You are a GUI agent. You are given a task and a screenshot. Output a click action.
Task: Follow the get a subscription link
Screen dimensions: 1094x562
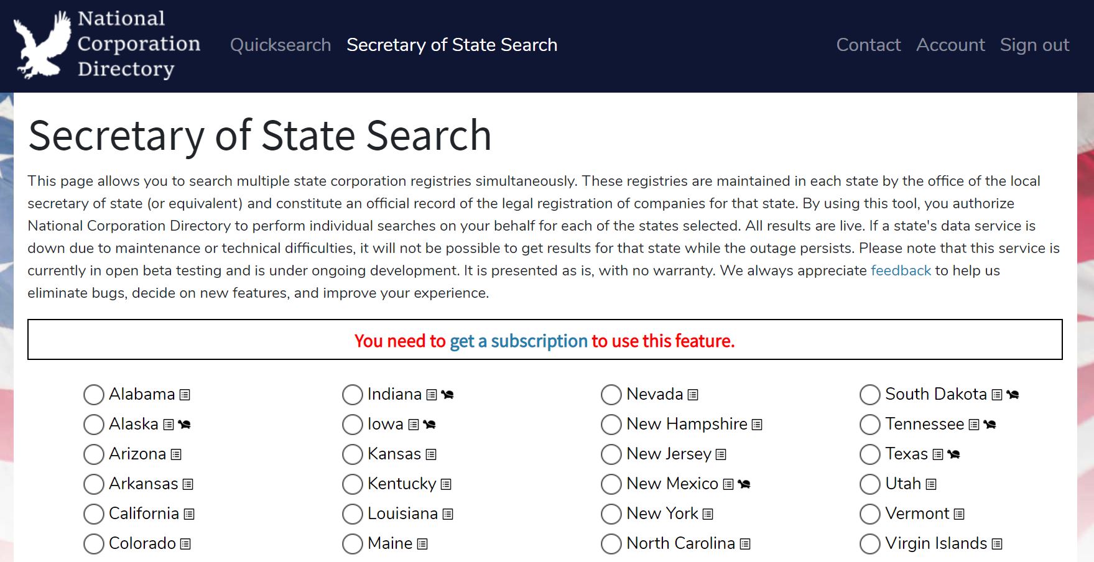(518, 341)
